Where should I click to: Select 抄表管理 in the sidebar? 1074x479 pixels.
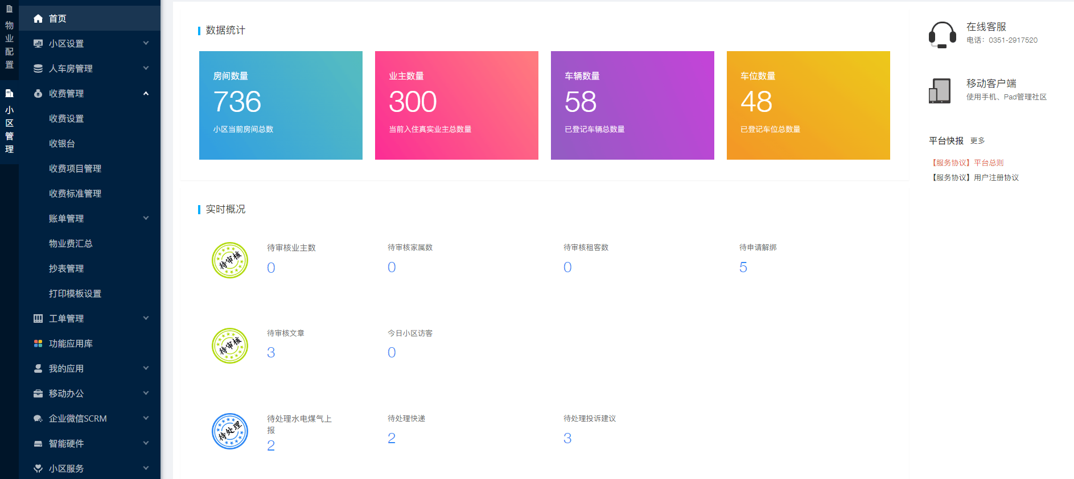[x=66, y=269]
